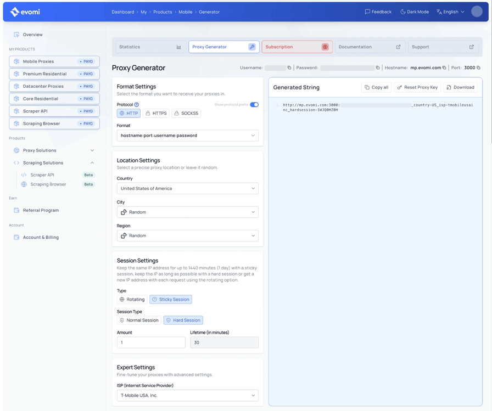
Task: Choose the Rotating session type
Action: click(x=132, y=300)
